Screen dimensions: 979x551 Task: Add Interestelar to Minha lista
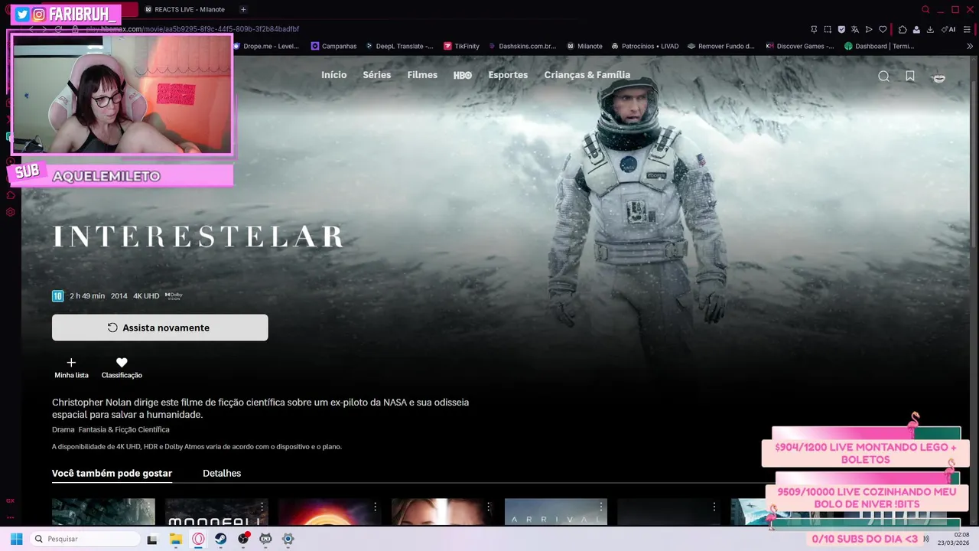pyautogui.click(x=71, y=367)
